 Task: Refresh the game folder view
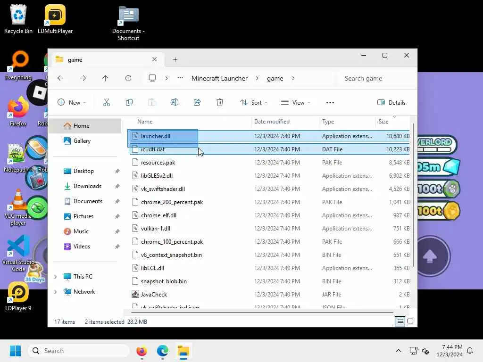128,78
